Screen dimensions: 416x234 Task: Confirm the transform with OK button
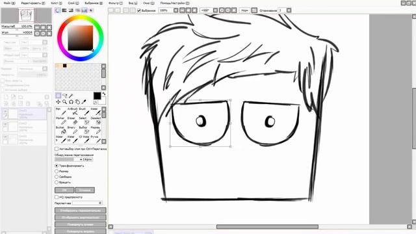pyautogui.click(x=64, y=190)
